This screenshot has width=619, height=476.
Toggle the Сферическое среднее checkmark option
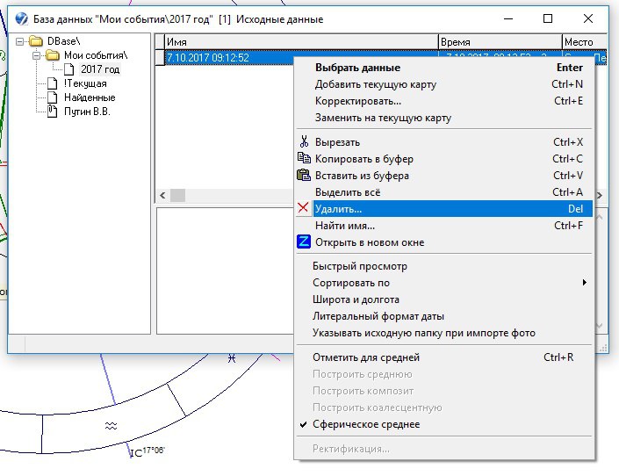point(444,424)
